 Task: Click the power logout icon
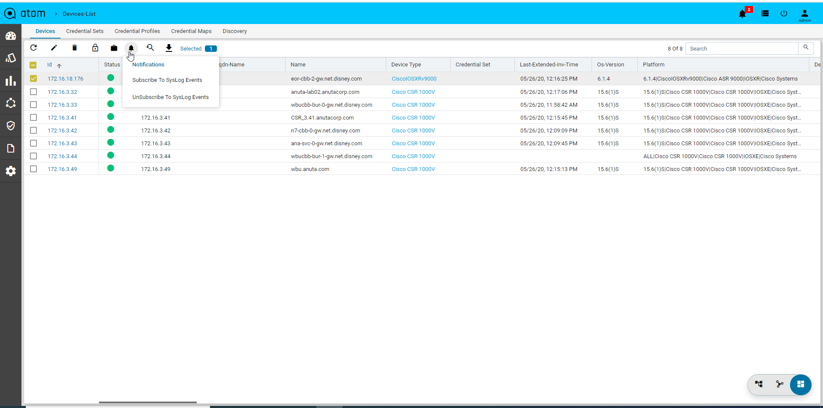tap(784, 13)
